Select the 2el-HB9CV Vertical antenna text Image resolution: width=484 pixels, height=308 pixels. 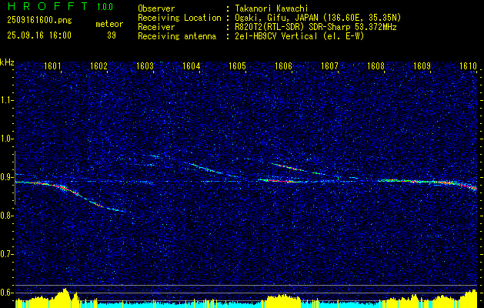click(x=299, y=36)
